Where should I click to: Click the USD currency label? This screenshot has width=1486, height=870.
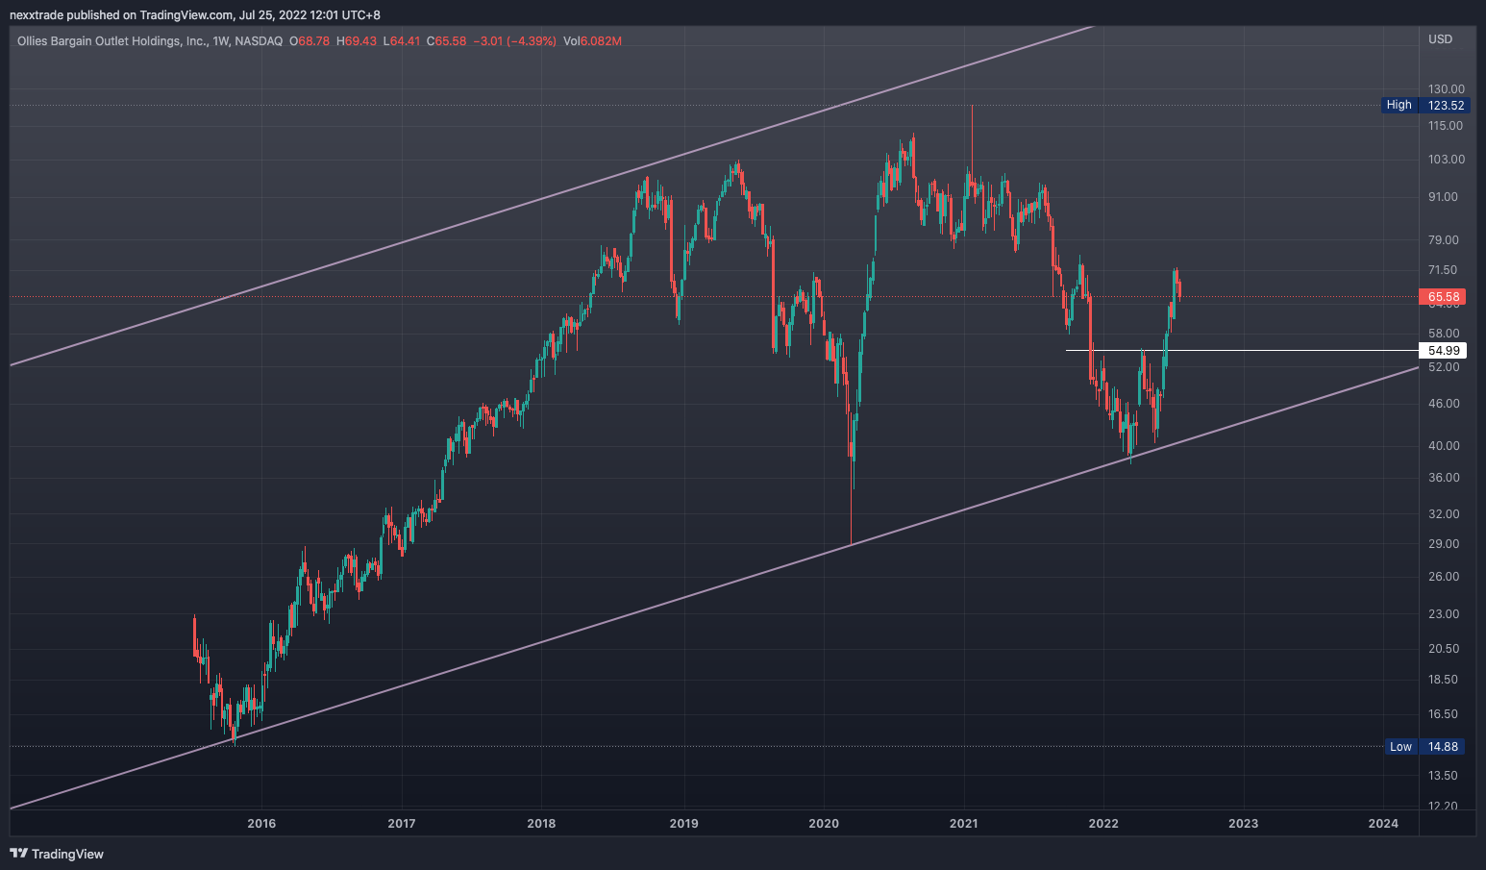(x=1440, y=39)
